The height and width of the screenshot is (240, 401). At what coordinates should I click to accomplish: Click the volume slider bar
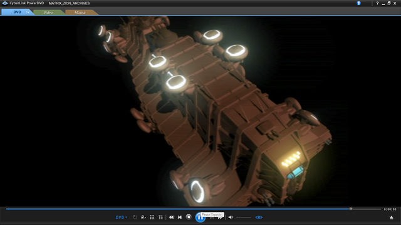click(x=244, y=217)
